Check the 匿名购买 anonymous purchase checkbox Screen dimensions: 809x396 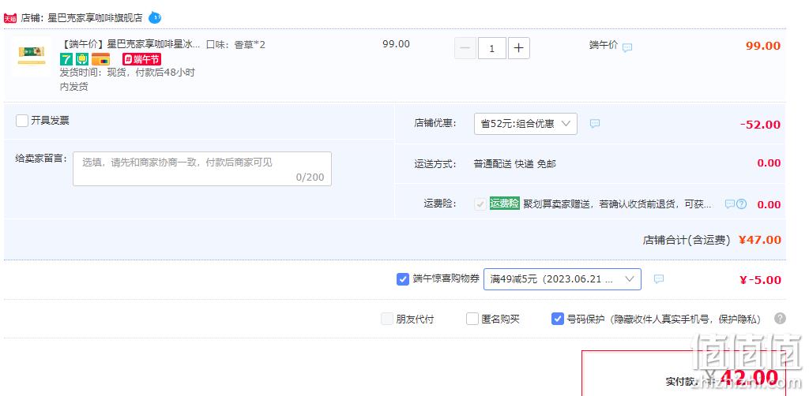tap(472, 319)
